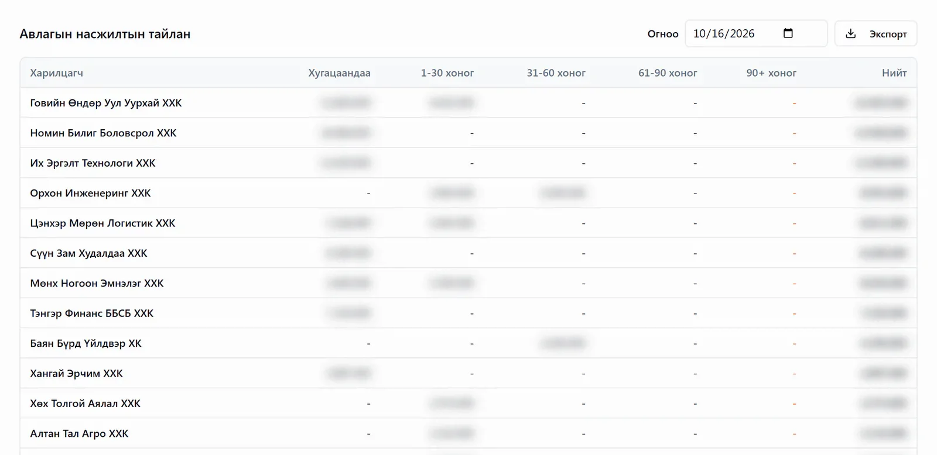Viewport: 937px width, 455px height.
Task: Select the 31-60 хоног column header
Action: click(x=556, y=73)
